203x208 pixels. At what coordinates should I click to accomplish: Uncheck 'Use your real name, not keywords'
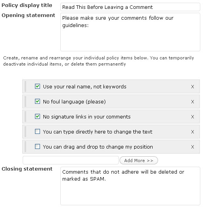(37, 86)
